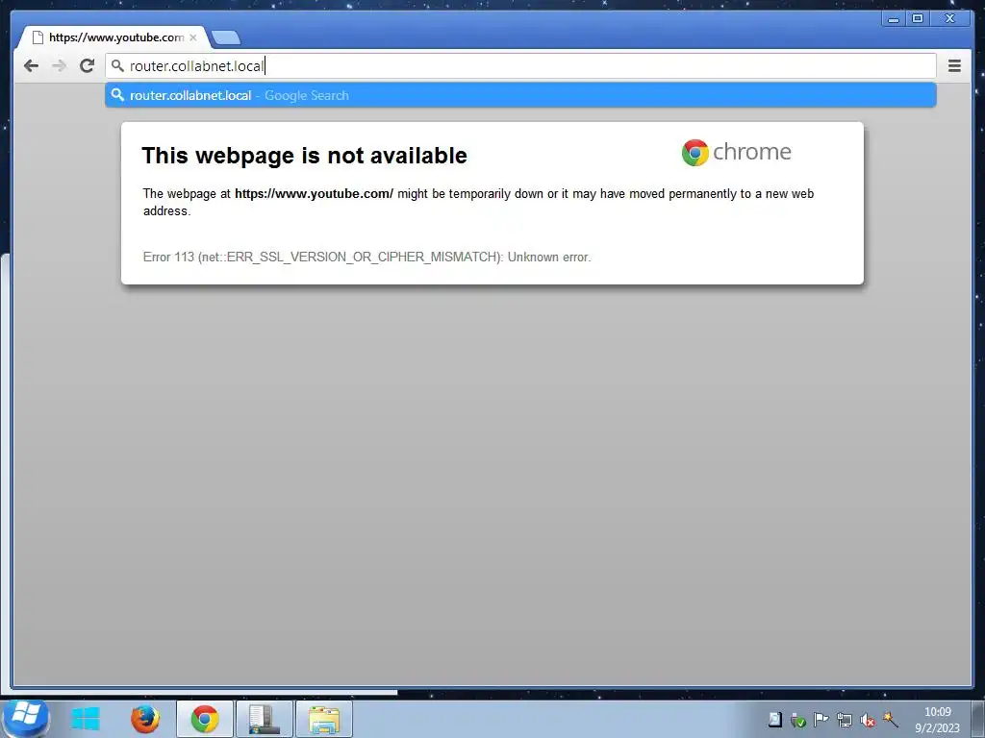Click the Chrome logo on the error page
Screen dimensions: 985x738
[x=695, y=153]
